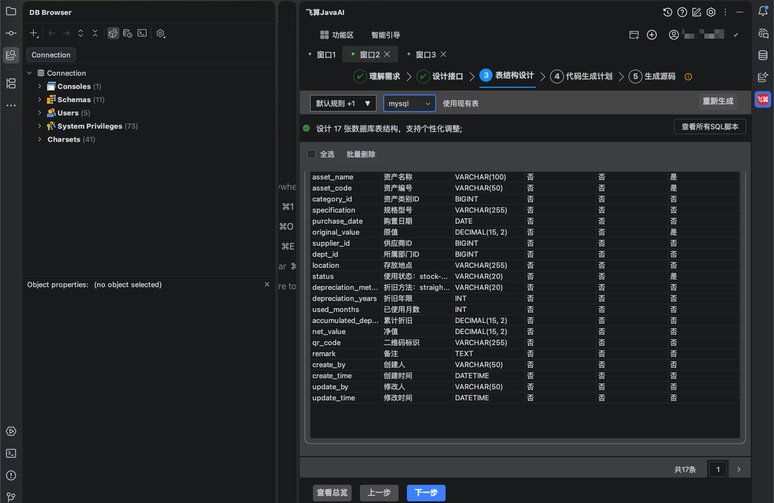The height and width of the screenshot is (503, 774).
Task: Add a new connection in DB Browser
Action: [x=34, y=34]
